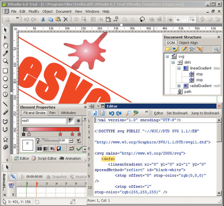Open the Modify menu
224x206 pixels.
click(x=34, y=12)
